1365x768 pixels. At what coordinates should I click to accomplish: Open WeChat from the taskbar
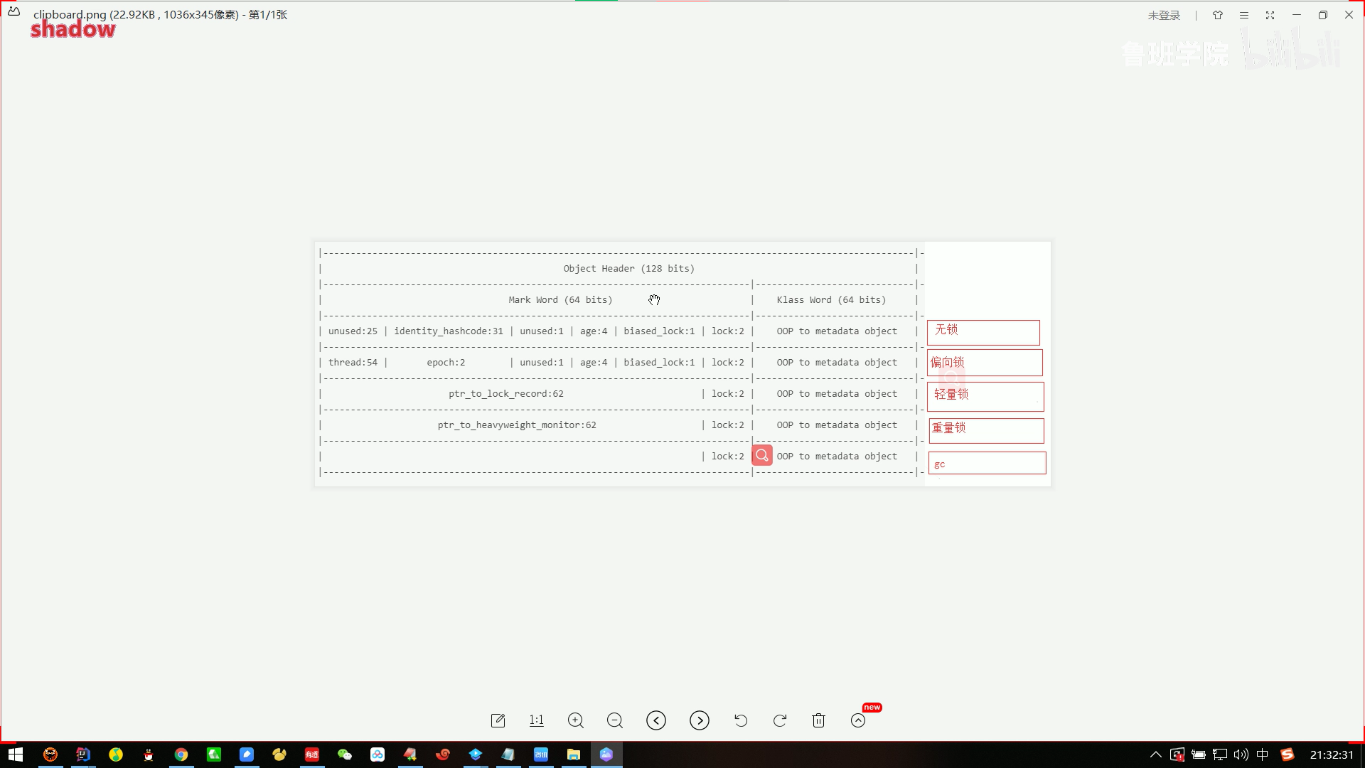345,754
